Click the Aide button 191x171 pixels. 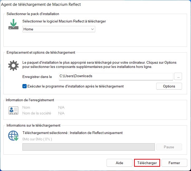click(119, 163)
